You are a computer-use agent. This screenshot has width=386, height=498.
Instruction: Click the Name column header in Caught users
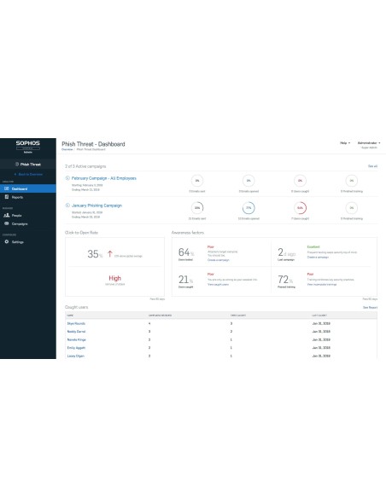pyautogui.click(x=70, y=316)
